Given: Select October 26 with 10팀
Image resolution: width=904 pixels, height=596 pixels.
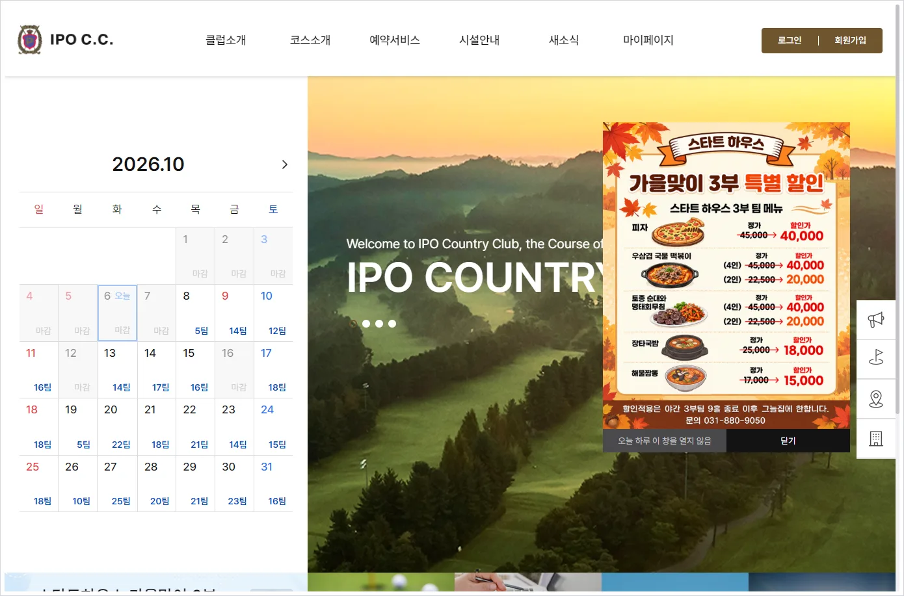Looking at the screenshot, I should pos(78,484).
